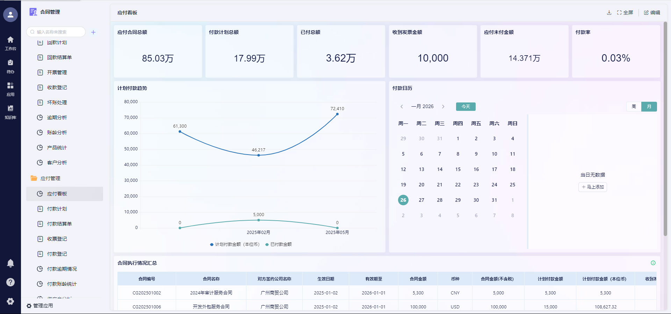Screen dimensions: 671x314
Task: Click the plus icon beside search box
Action: coord(93,32)
